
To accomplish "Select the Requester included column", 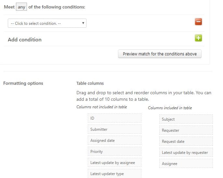I will click(186, 130).
